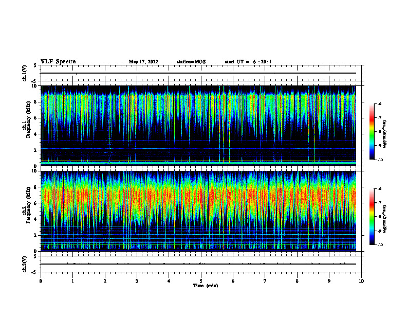Click the ch.2 spectrogram color scale bar

[x=372, y=217]
